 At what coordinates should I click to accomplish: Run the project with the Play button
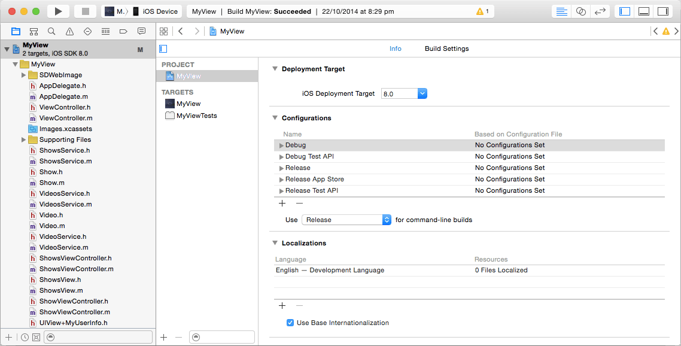point(58,11)
